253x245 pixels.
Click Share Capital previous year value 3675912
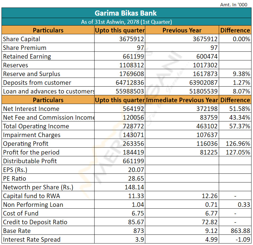tap(205, 39)
